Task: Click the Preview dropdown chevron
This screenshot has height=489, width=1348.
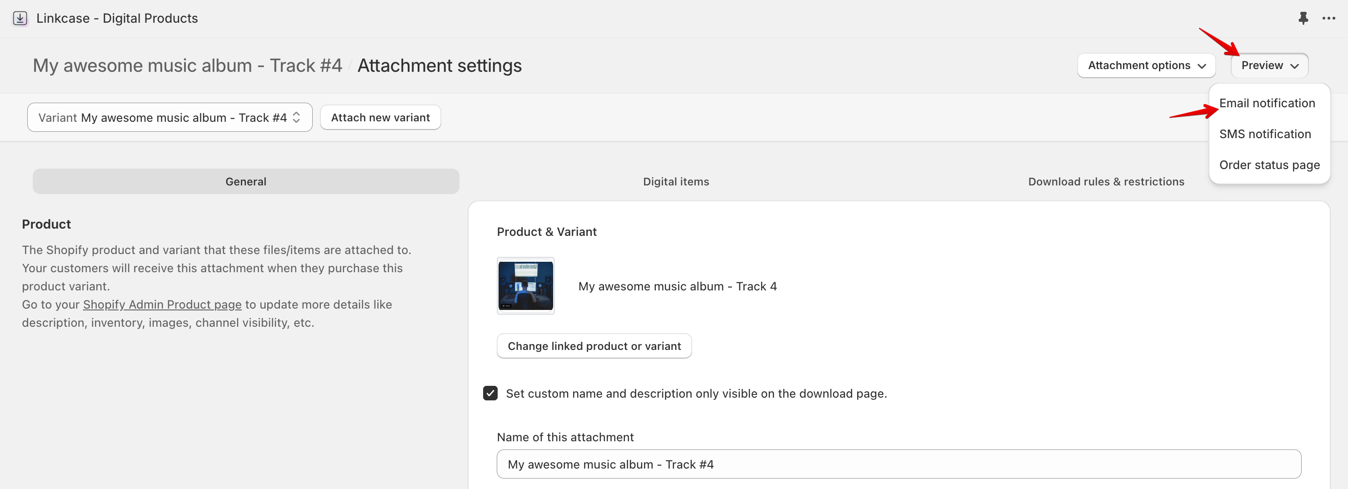Action: coord(1296,66)
